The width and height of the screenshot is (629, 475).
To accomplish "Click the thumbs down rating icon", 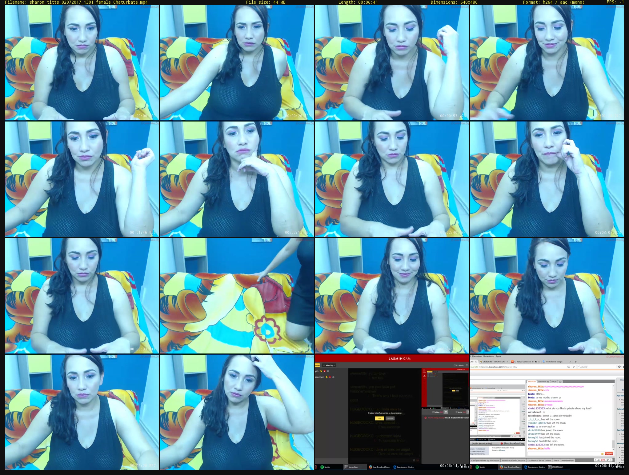I will point(608,460).
